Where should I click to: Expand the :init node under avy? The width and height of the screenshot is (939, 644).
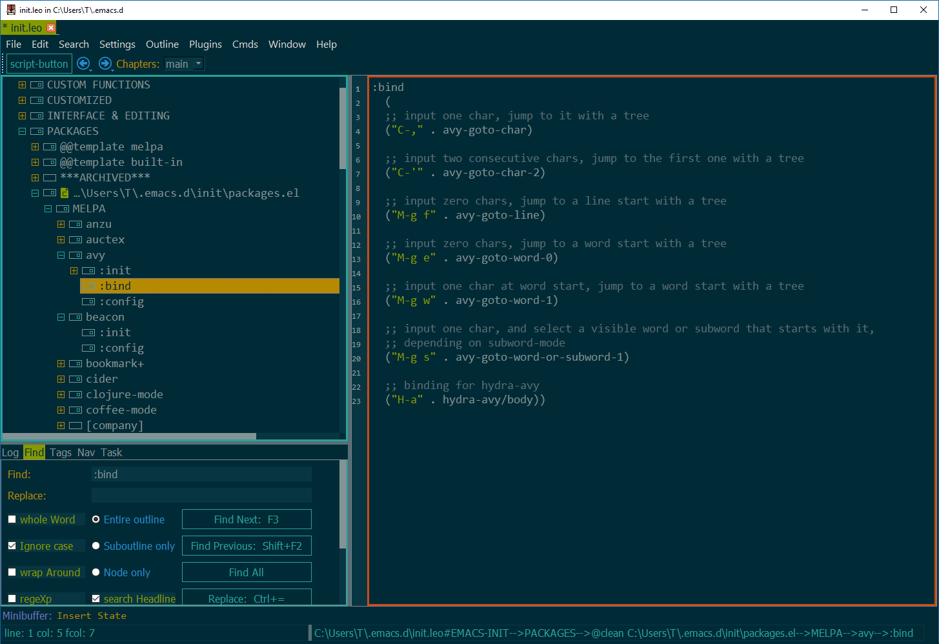pyautogui.click(x=74, y=271)
